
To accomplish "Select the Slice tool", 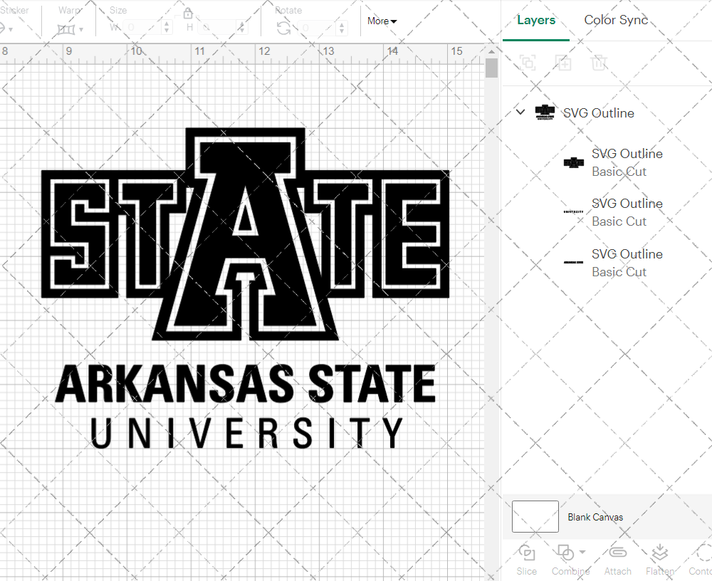I will [526, 559].
